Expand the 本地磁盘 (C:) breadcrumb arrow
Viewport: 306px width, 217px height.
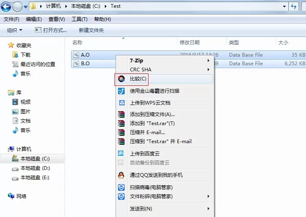click(106, 7)
